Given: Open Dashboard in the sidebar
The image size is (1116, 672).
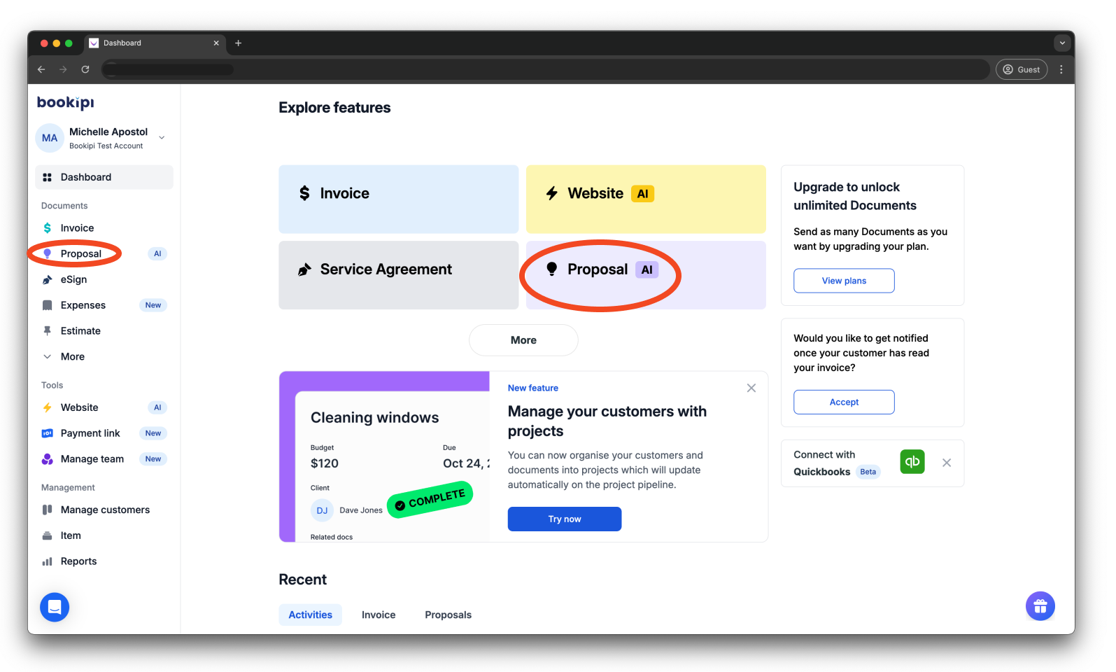Looking at the screenshot, I should 104,177.
